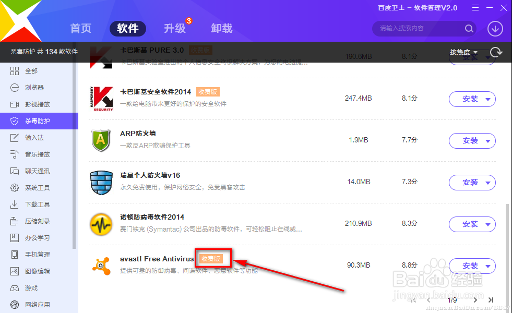This screenshot has width=512, height=313.
Task: Click the sidebar category scrollbar
Action: [74, 155]
